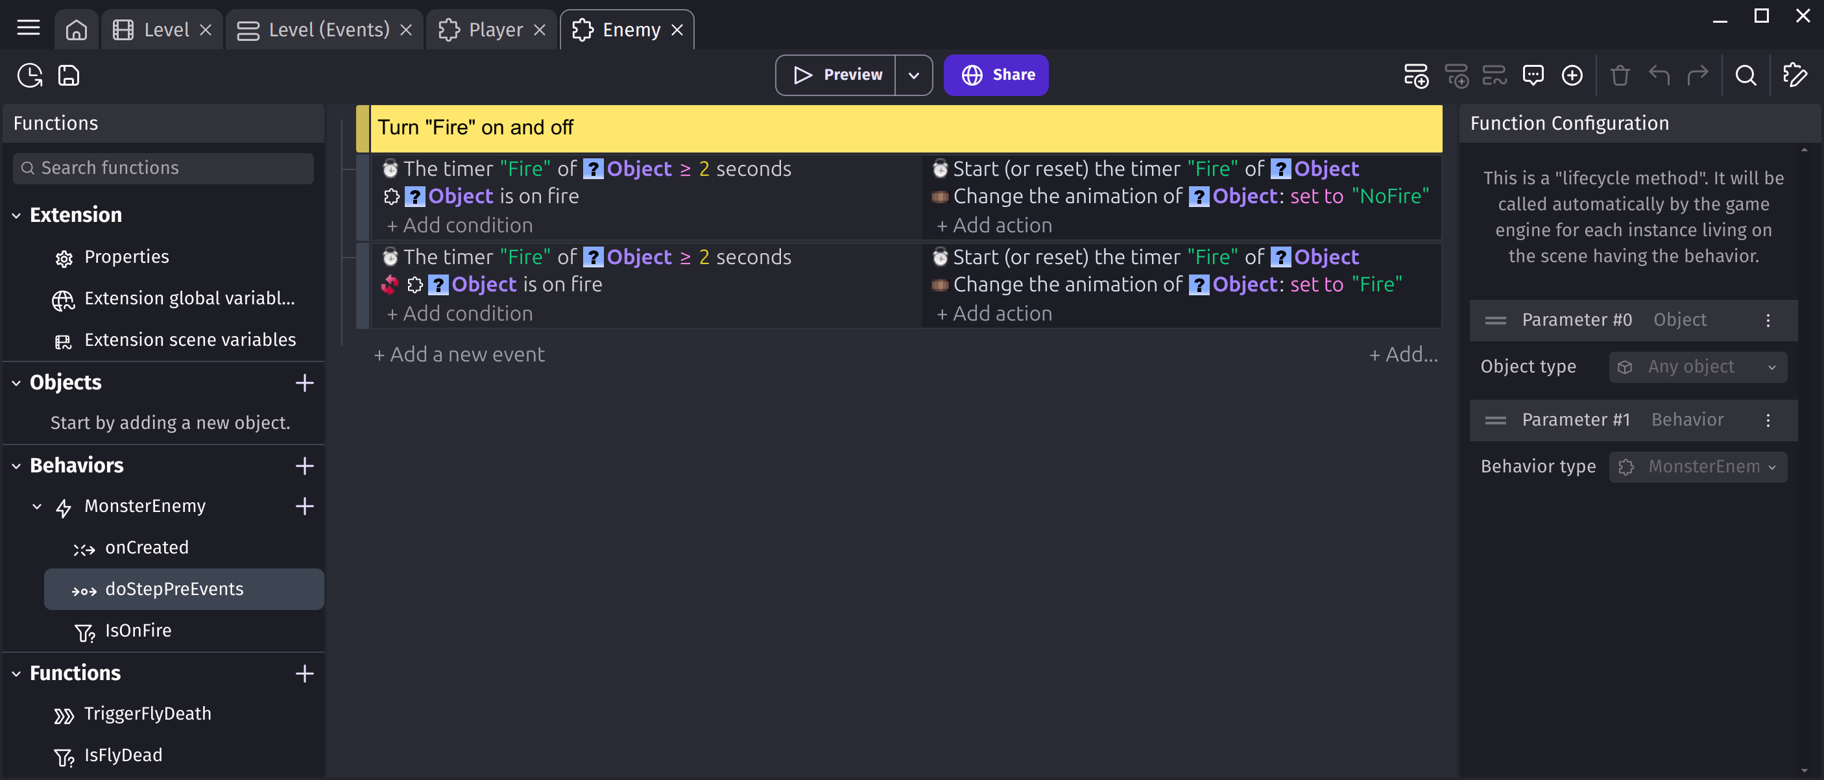Click the inverted condition icon in the second event

[389, 285]
